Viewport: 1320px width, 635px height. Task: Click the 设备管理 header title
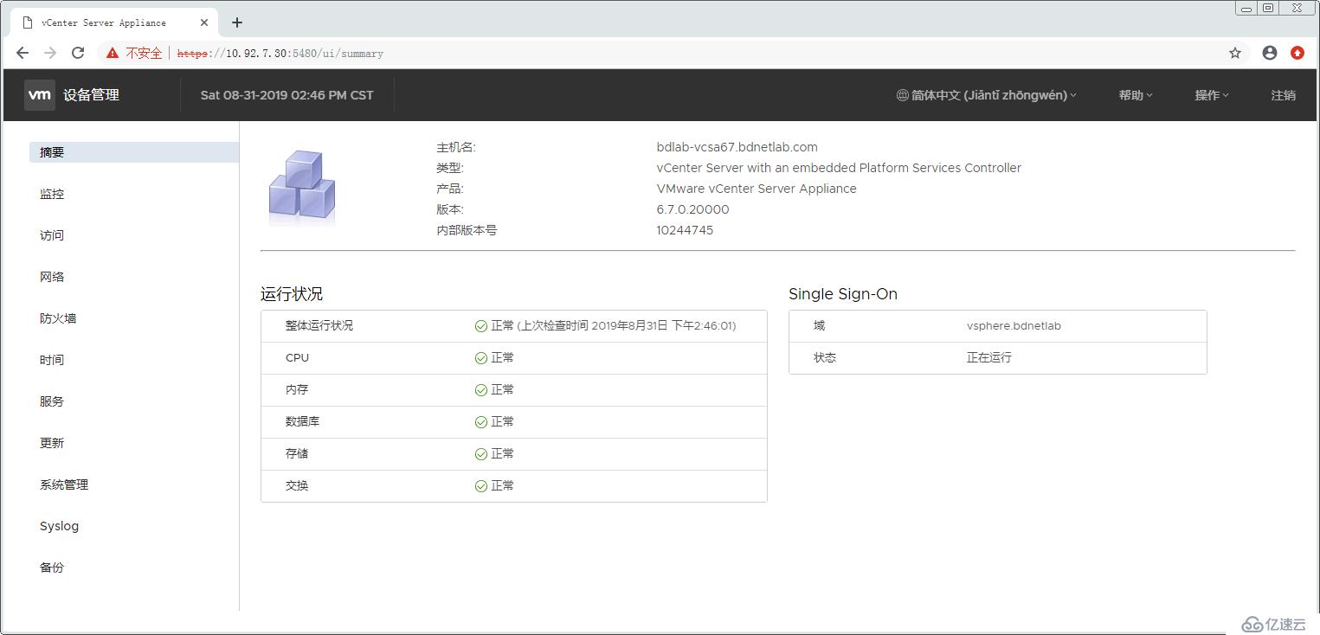click(x=91, y=95)
